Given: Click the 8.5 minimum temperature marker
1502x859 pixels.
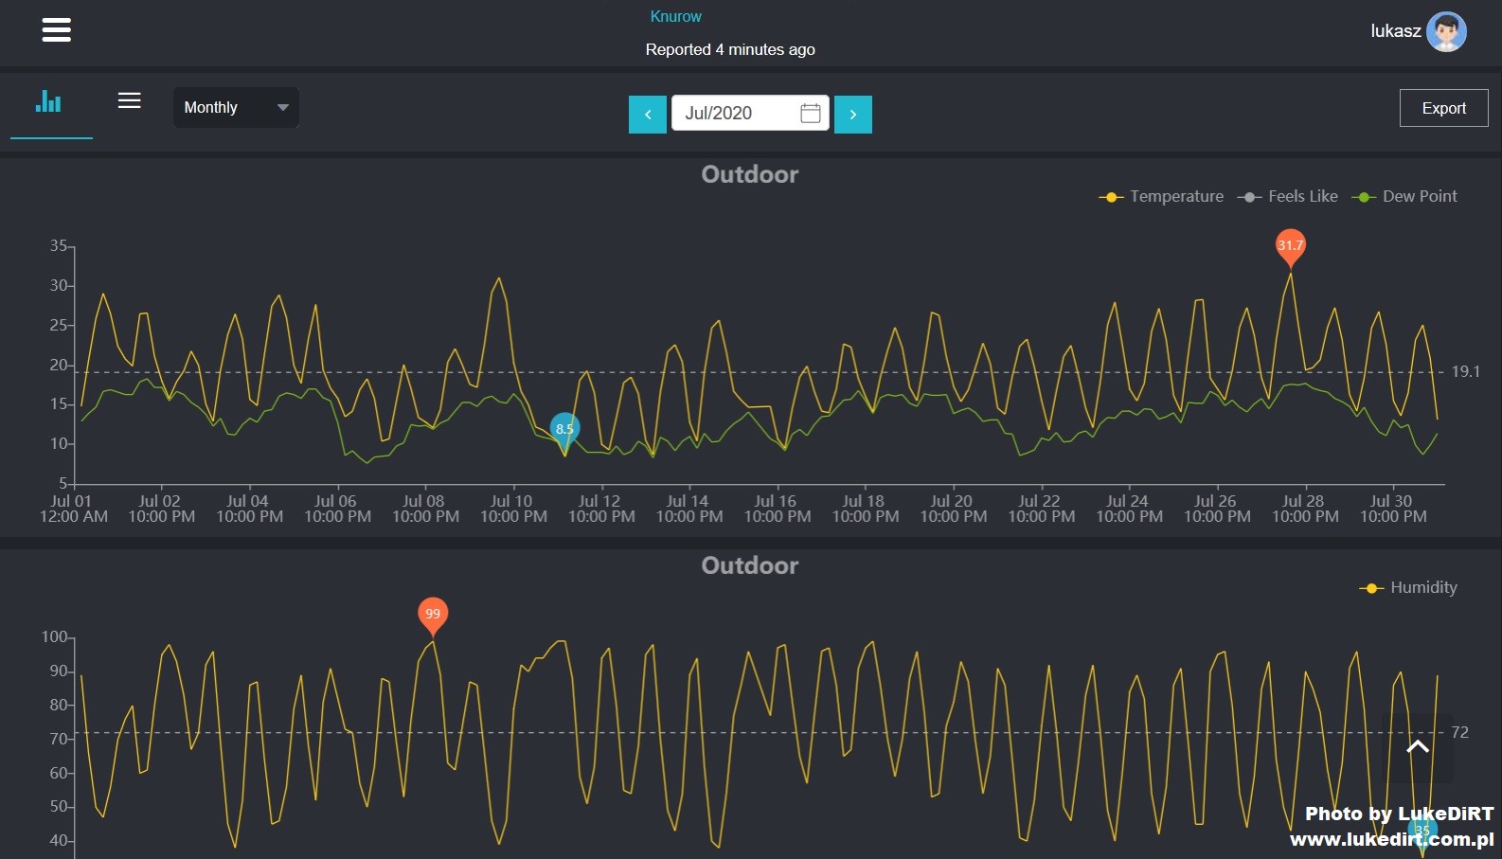Looking at the screenshot, I should point(564,429).
